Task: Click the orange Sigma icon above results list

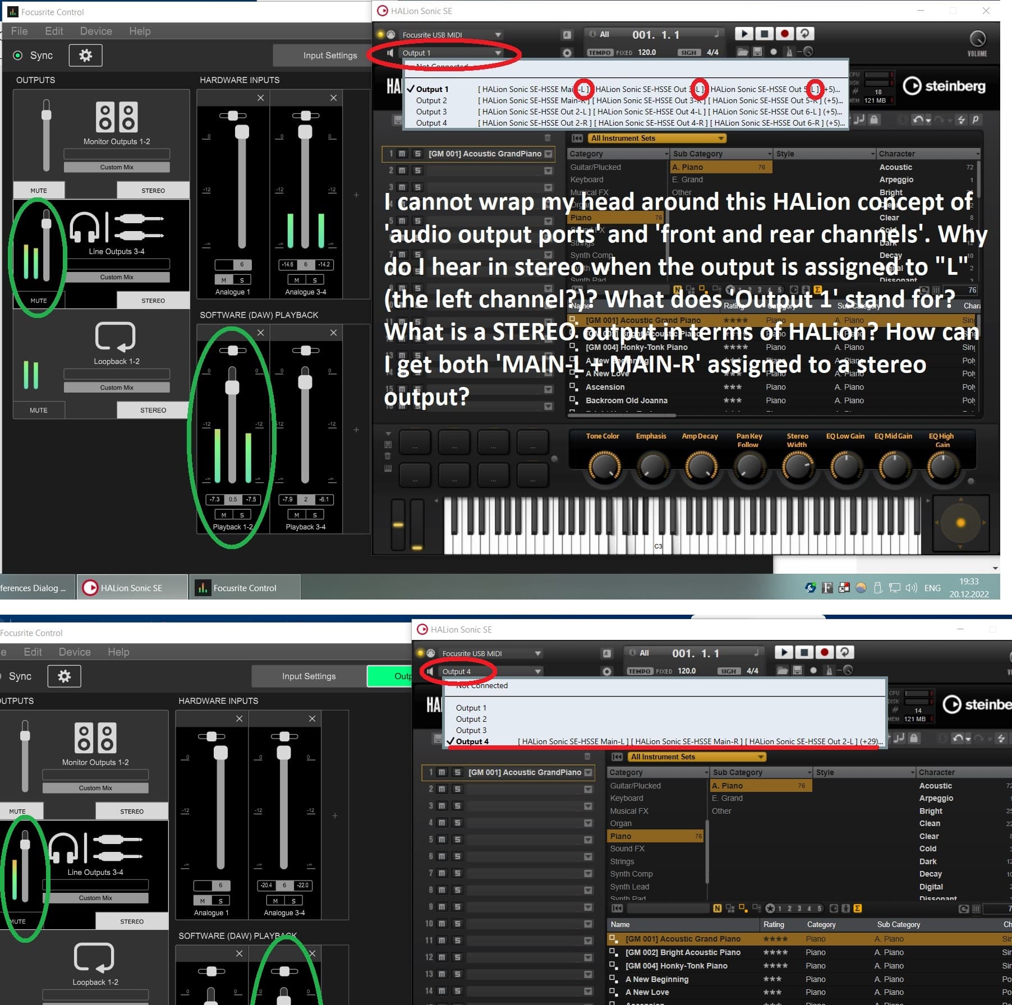Action: coord(817,290)
